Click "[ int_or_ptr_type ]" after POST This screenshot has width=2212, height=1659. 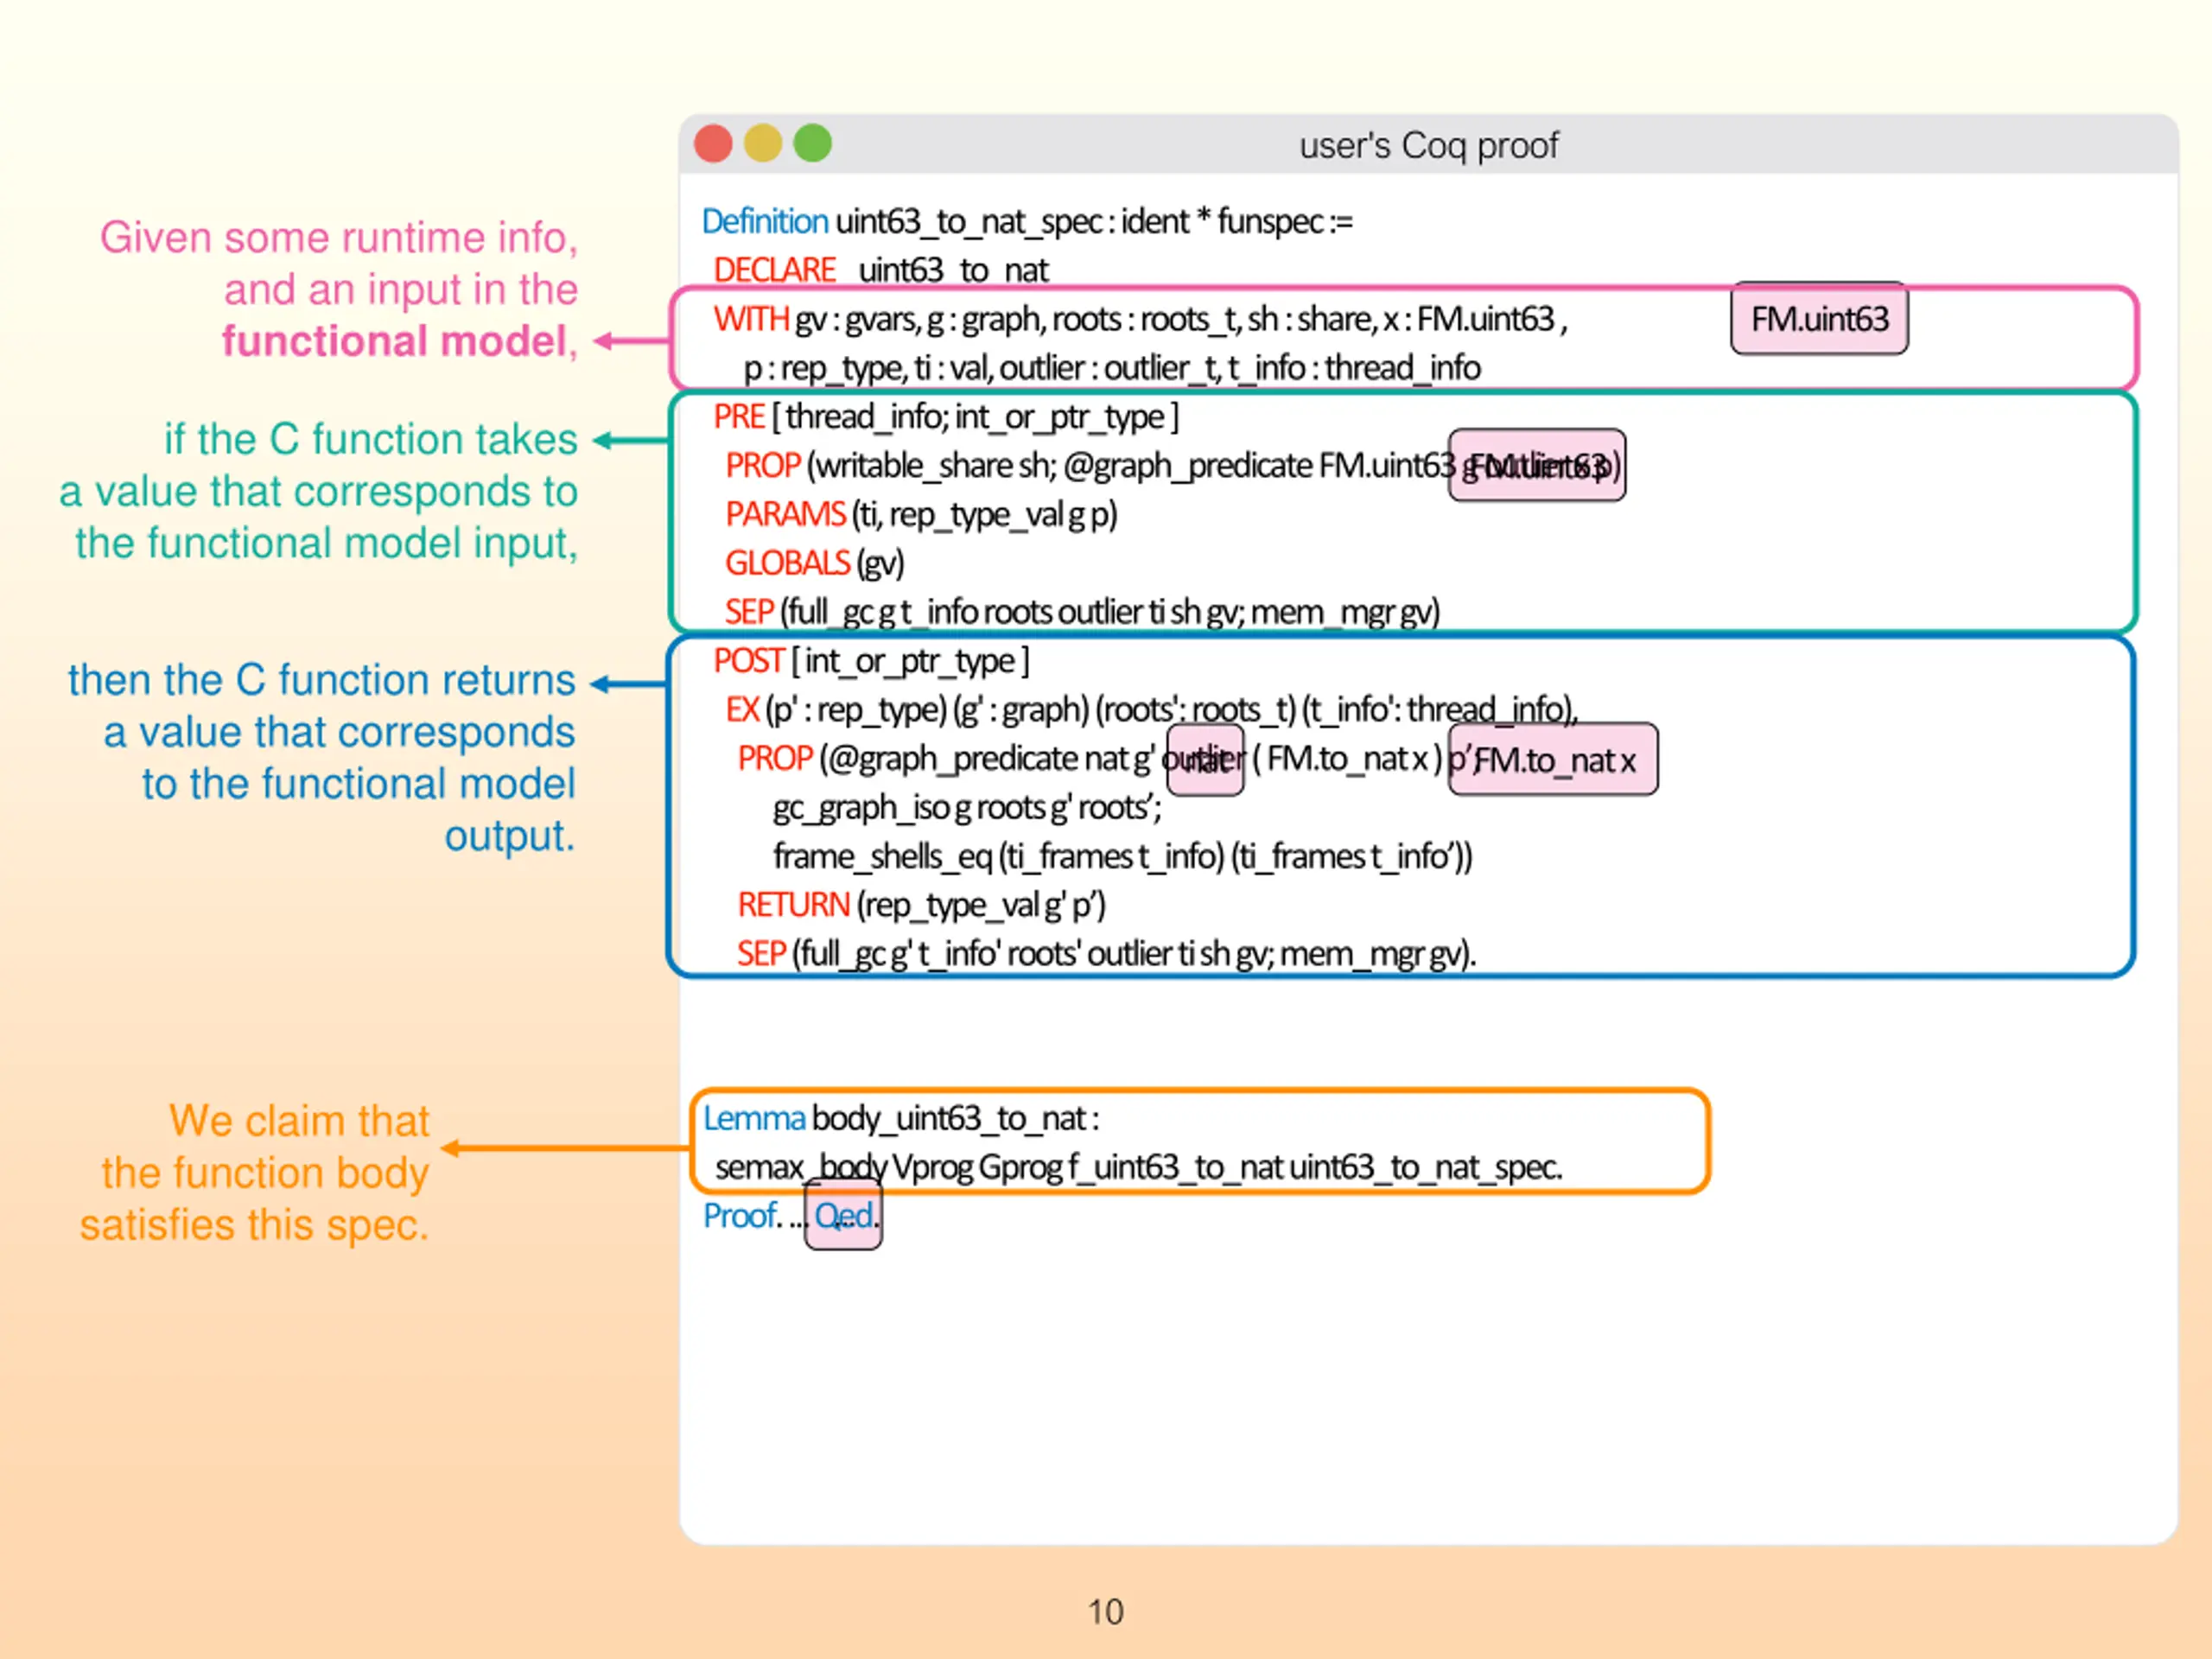pyautogui.click(x=910, y=660)
